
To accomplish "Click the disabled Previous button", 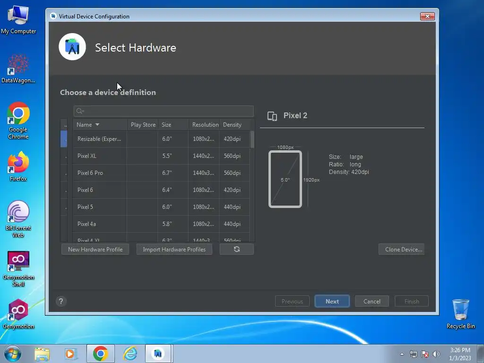I will 292,301.
